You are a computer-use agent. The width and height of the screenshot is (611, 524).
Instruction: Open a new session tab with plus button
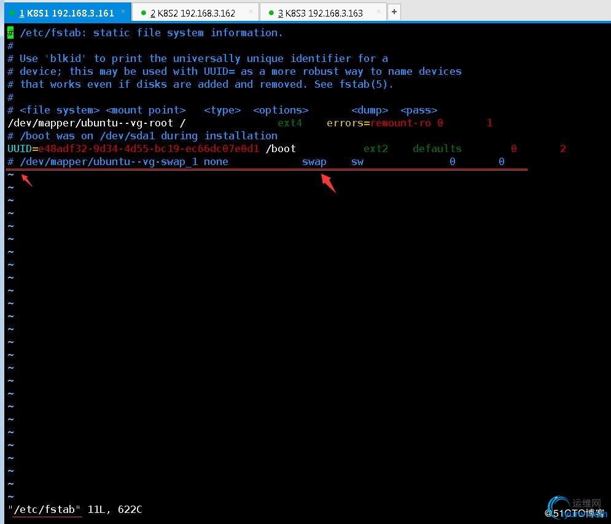click(x=394, y=12)
